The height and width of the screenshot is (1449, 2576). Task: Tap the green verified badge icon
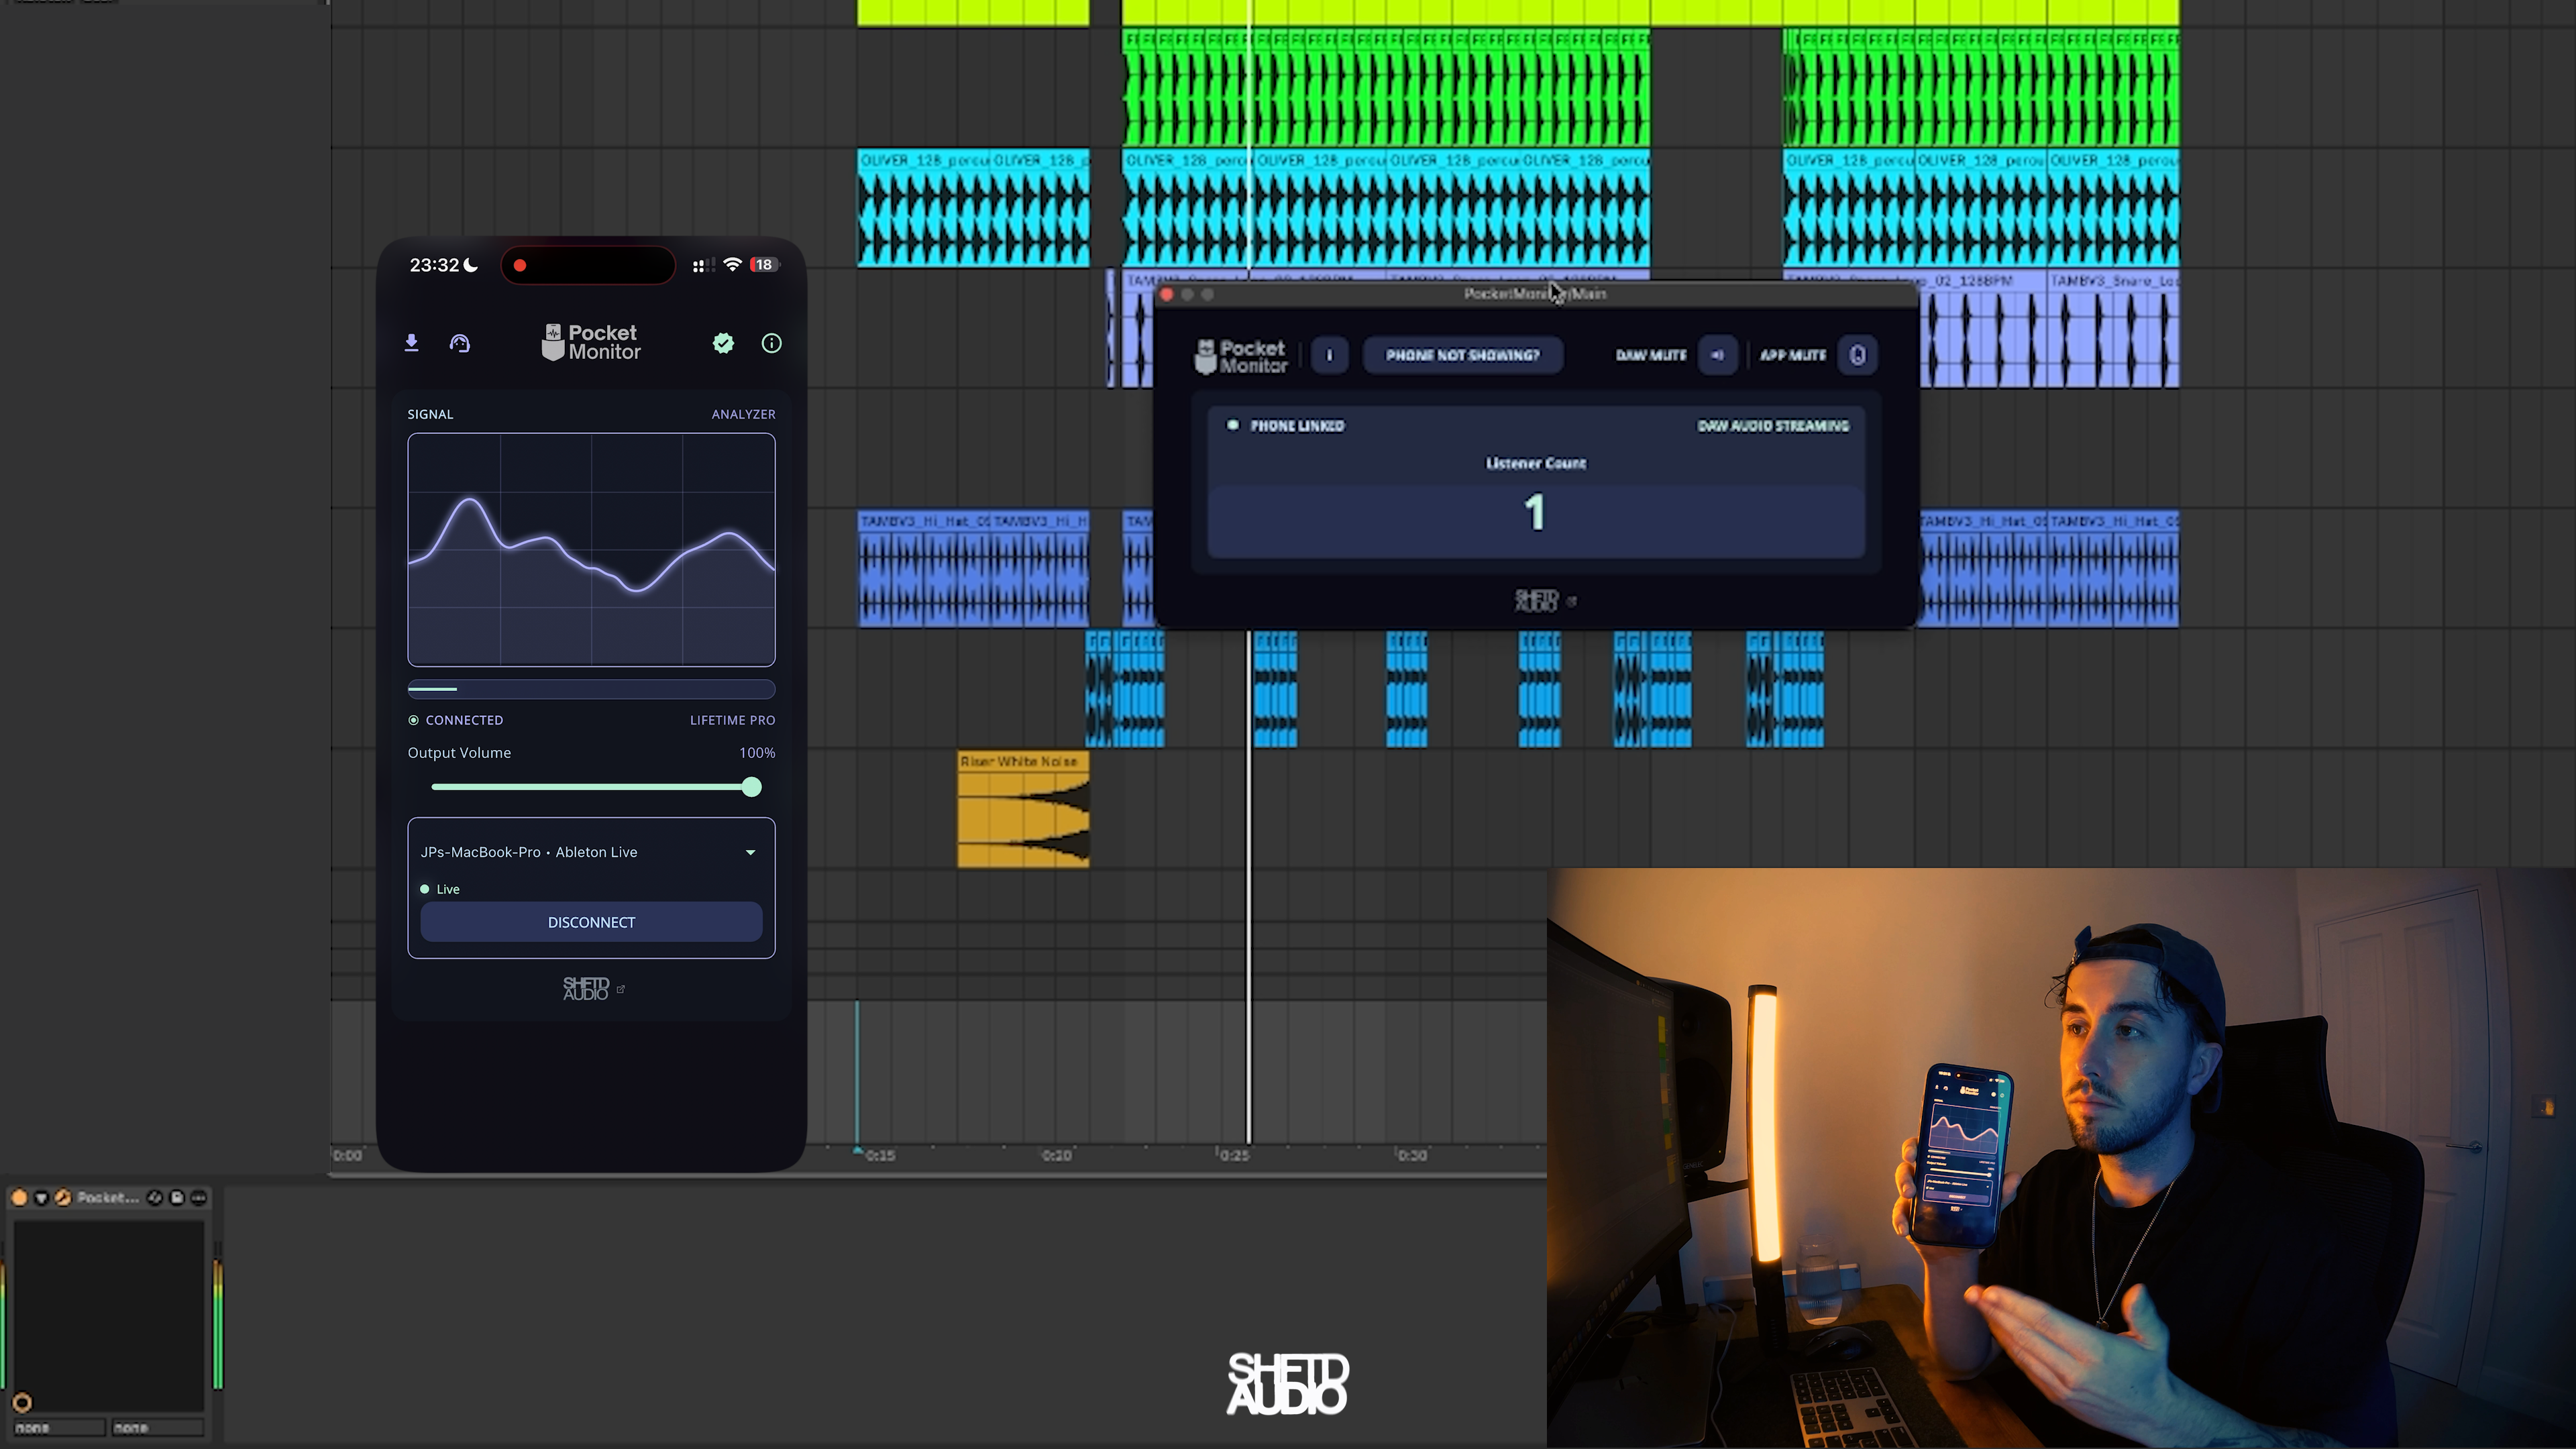pos(723,343)
